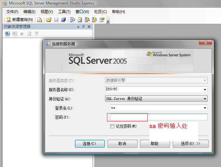The image size is (221, 167).
Task: Open file using the folder toolbar icon
Action: tap(49, 20)
